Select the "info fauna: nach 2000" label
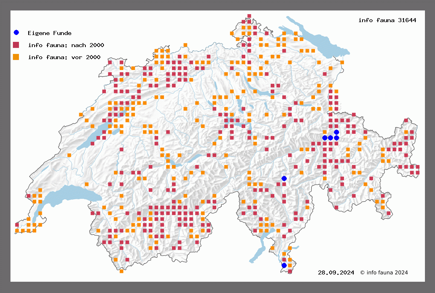This screenshot has height=293, width=435. coord(66,45)
